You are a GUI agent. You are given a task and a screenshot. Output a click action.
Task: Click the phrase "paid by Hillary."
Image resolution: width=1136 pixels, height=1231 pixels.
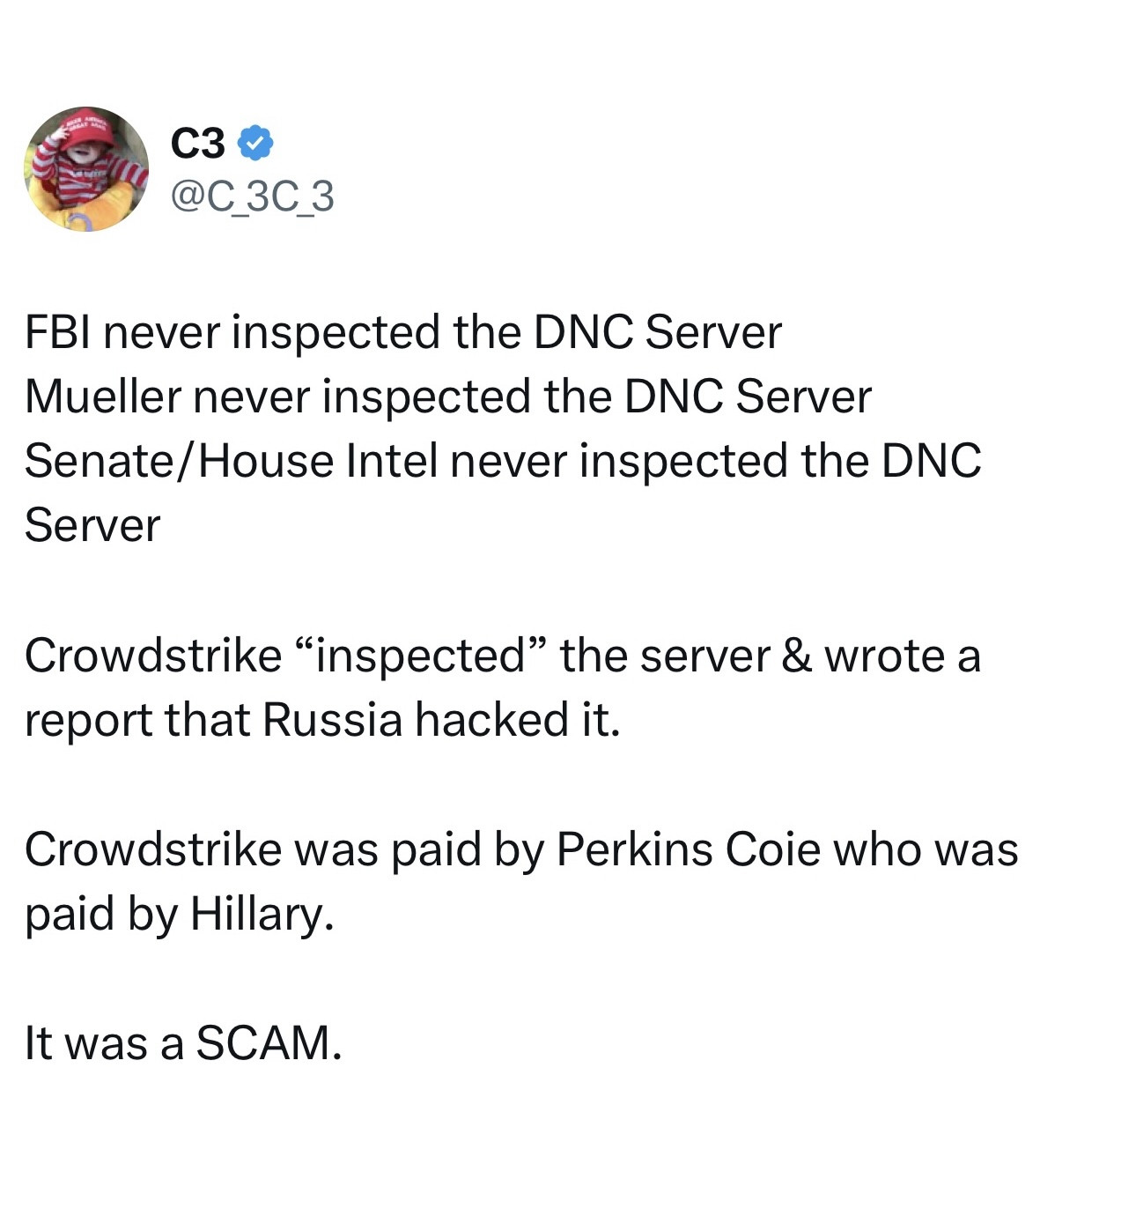pyautogui.click(x=180, y=914)
